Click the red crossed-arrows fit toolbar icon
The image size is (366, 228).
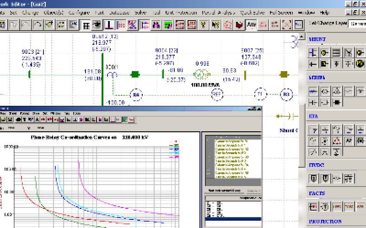[287, 25]
